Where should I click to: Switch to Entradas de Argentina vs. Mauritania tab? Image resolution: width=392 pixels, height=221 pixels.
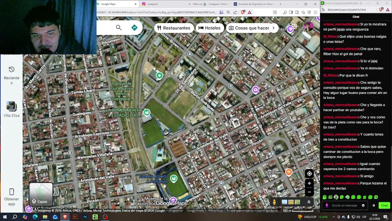(x=254, y=4)
